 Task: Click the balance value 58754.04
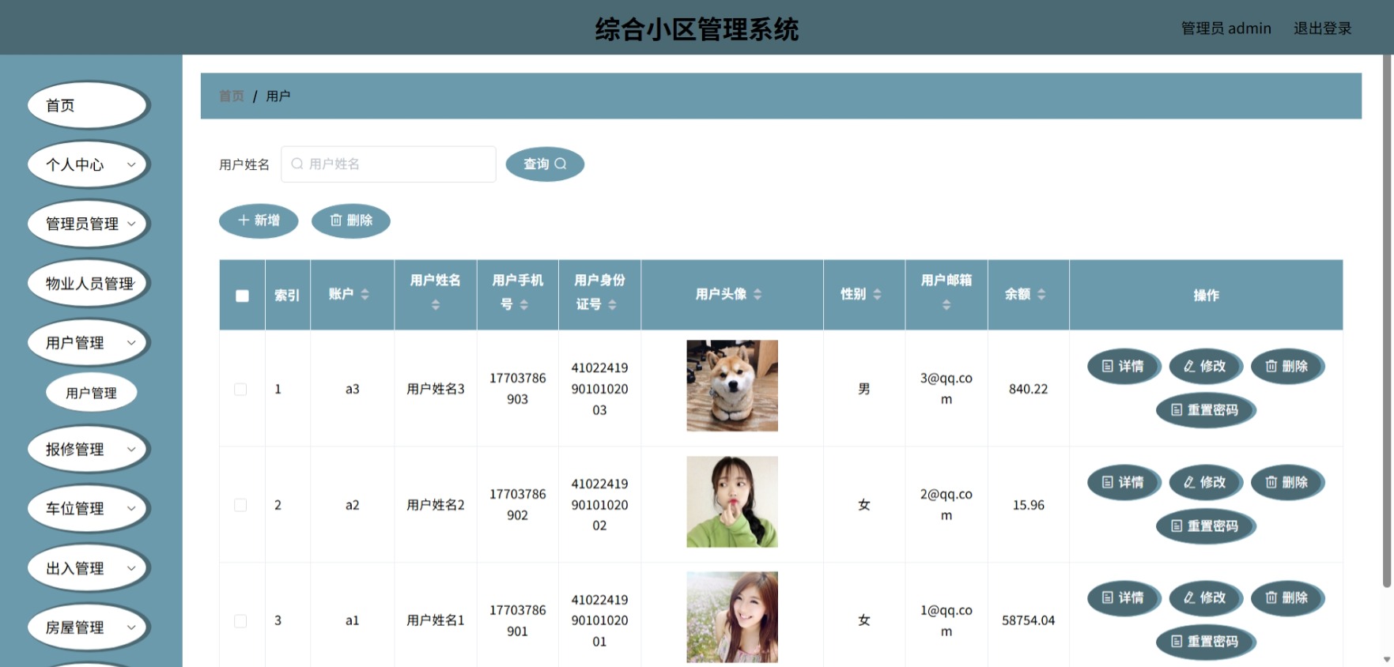click(x=1028, y=620)
